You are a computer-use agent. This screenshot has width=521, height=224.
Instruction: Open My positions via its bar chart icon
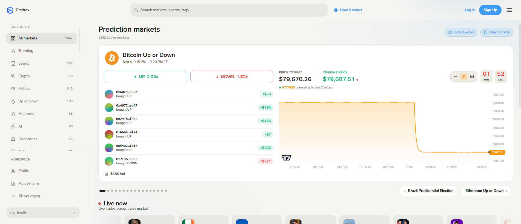click(13, 183)
